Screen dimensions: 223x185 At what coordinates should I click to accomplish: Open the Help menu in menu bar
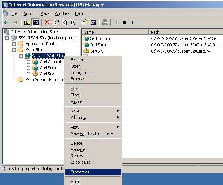coord(79,13)
